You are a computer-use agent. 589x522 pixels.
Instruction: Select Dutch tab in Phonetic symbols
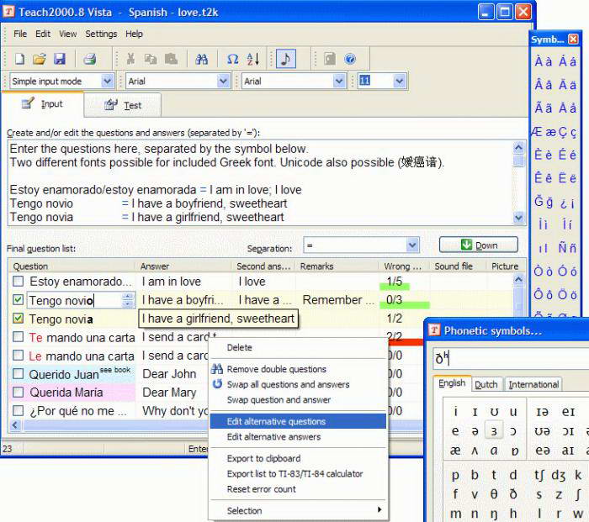[486, 384]
